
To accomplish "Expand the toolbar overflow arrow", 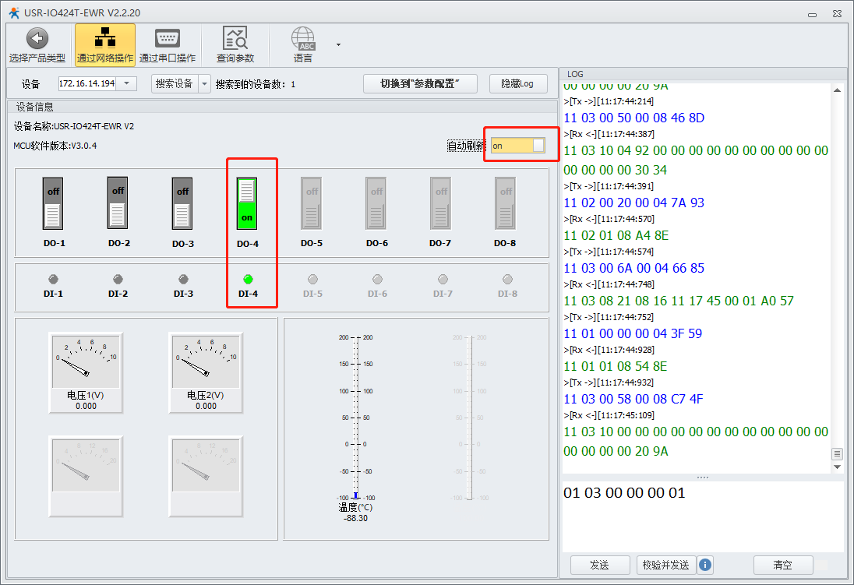I will [338, 44].
